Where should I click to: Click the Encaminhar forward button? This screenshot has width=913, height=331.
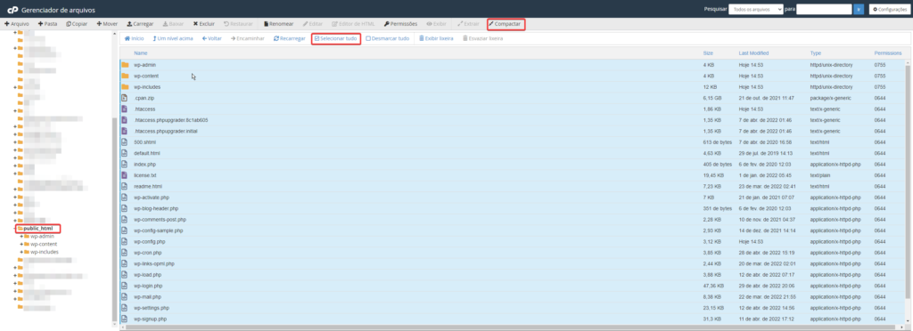248,38
